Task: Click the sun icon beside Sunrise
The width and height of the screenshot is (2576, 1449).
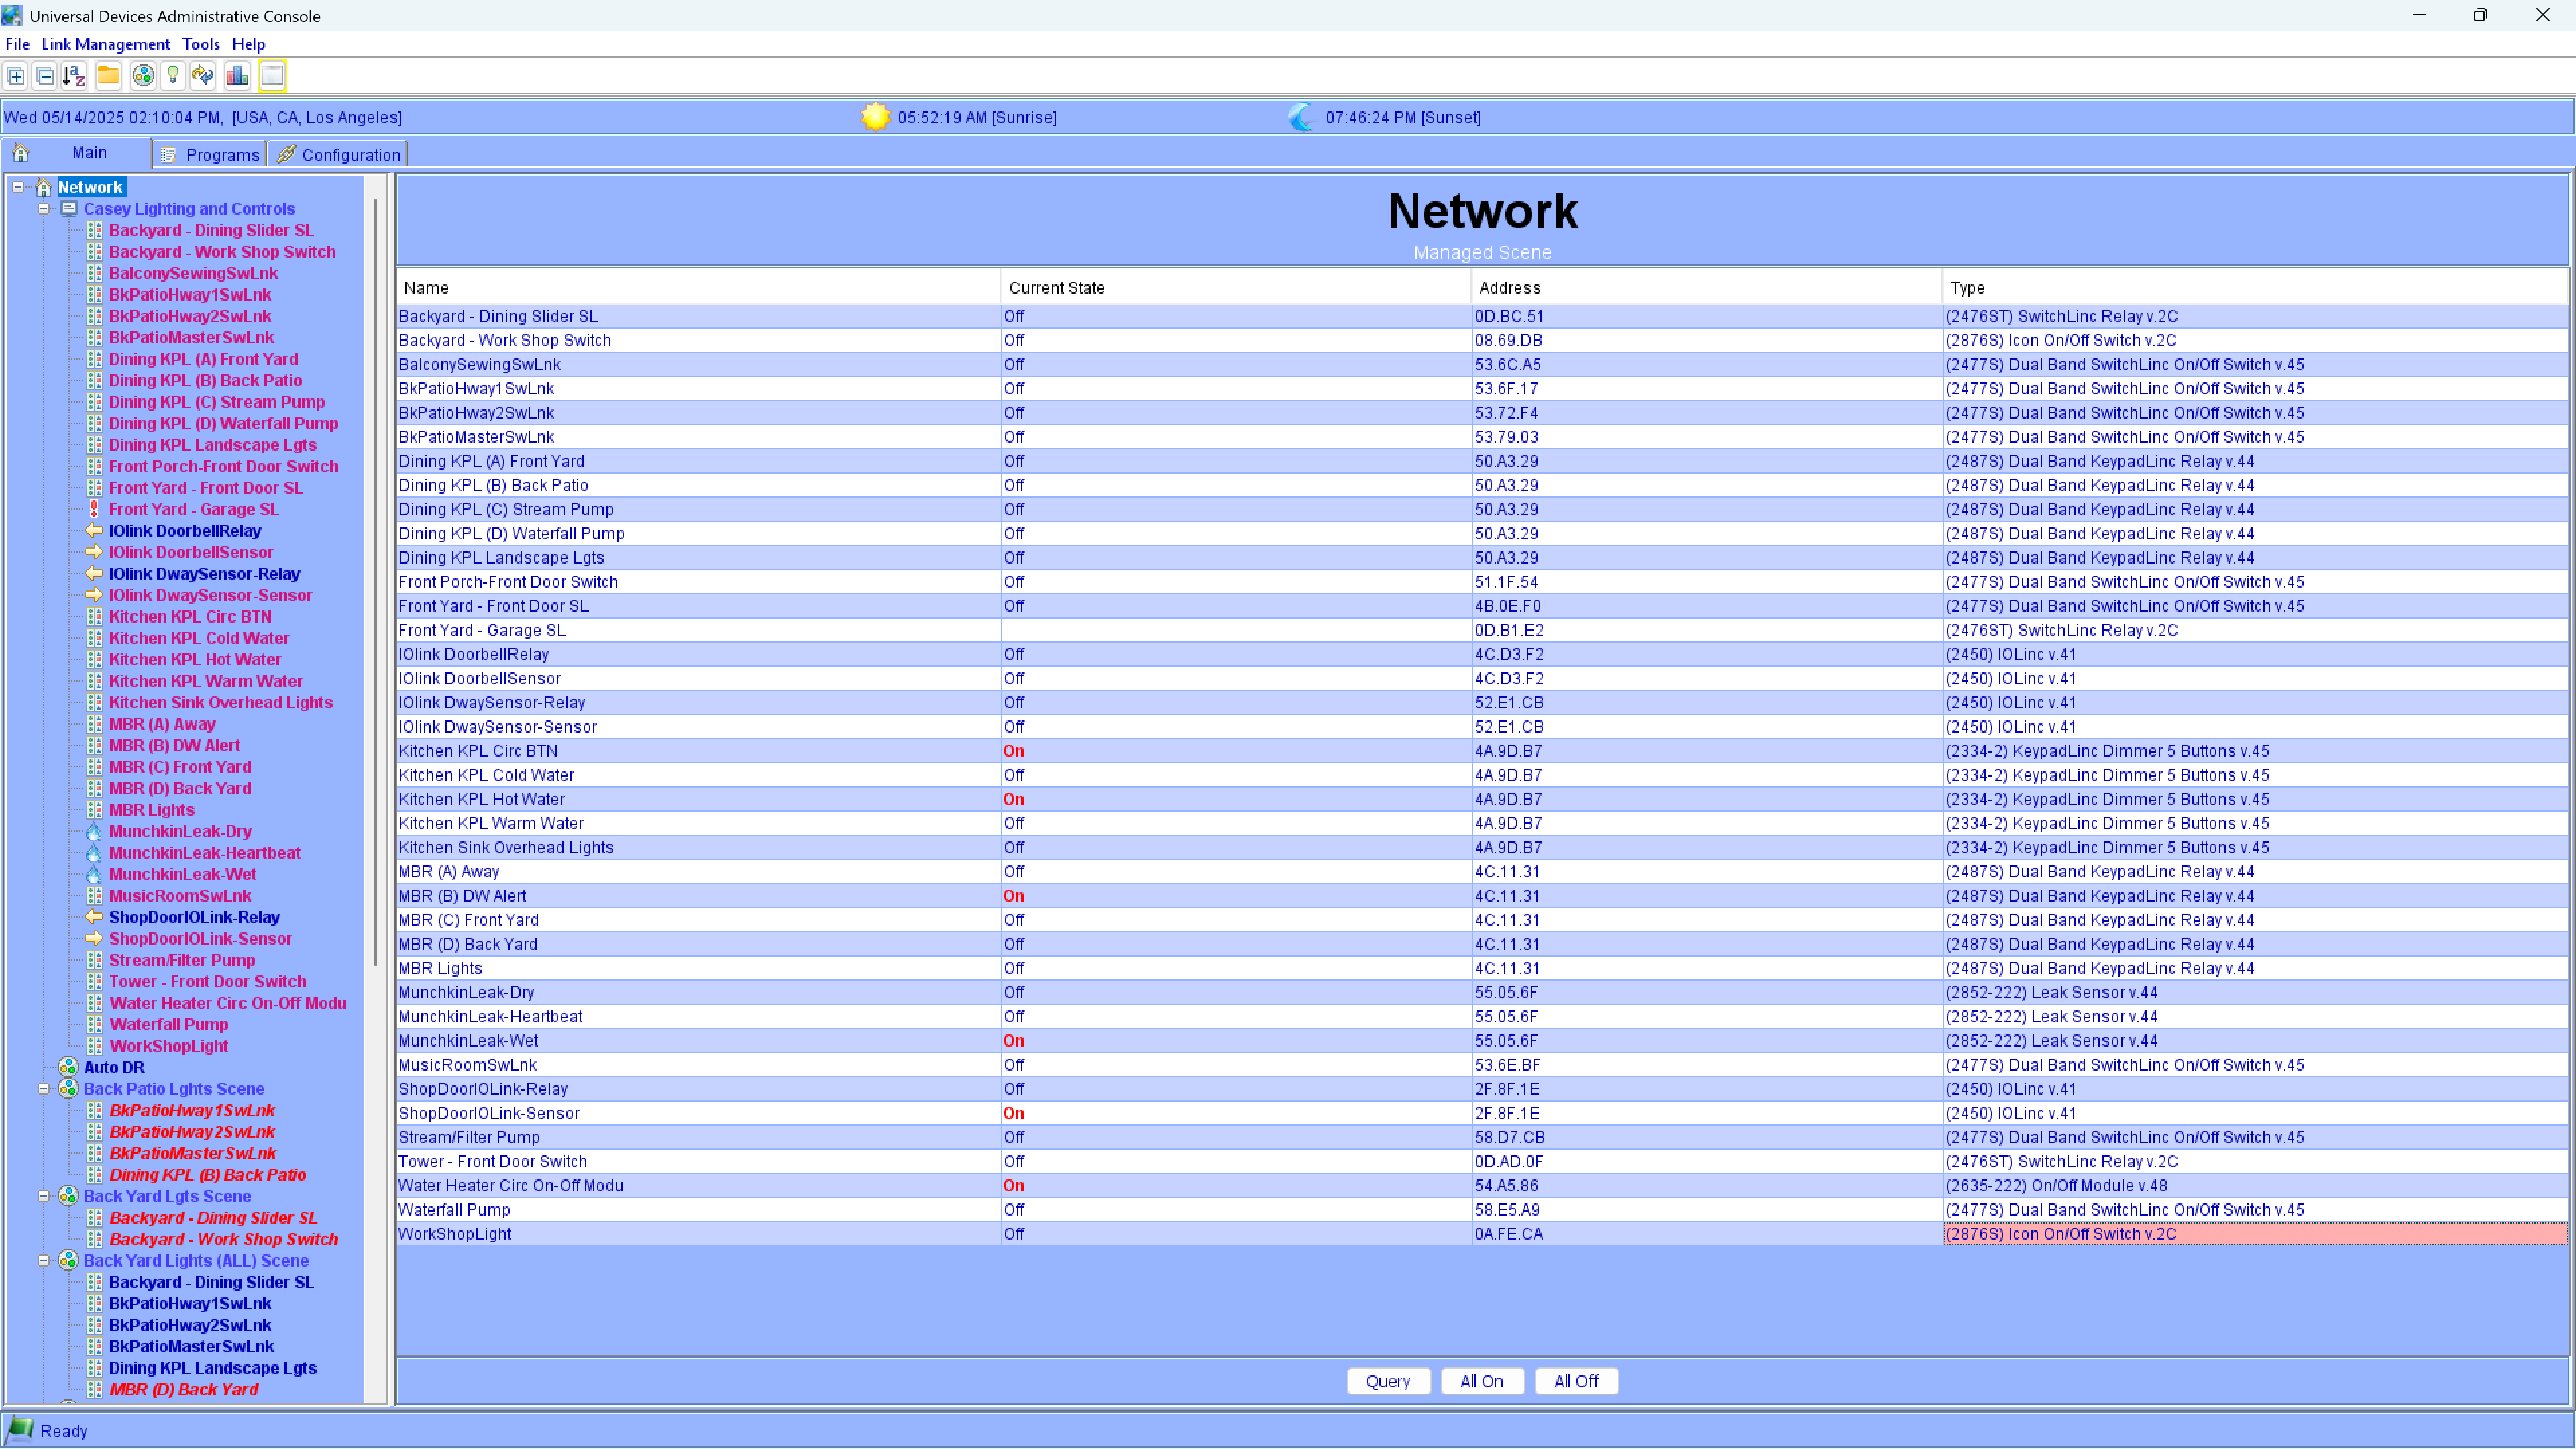Action: point(875,117)
